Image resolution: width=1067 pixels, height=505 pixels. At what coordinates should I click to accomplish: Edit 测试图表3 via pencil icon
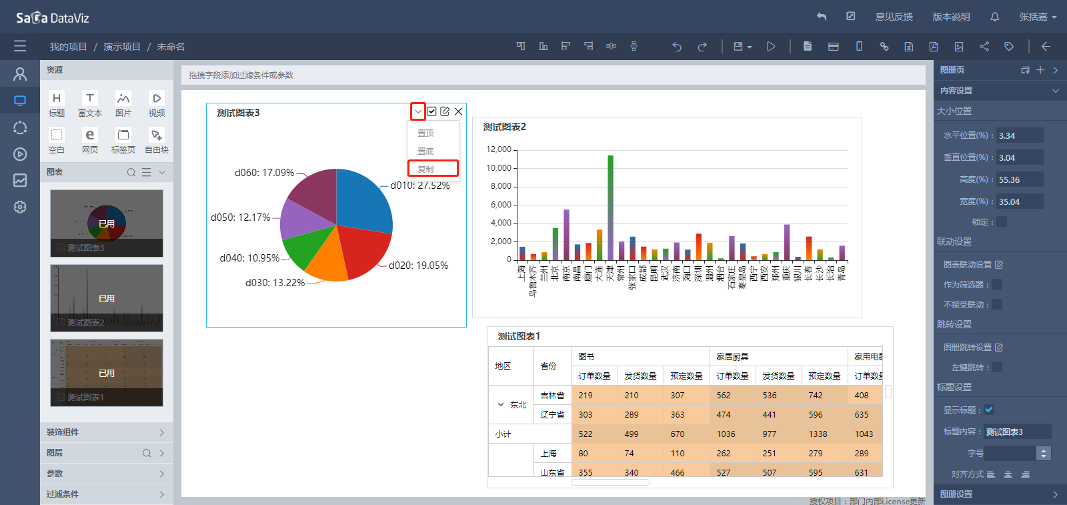click(x=445, y=111)
